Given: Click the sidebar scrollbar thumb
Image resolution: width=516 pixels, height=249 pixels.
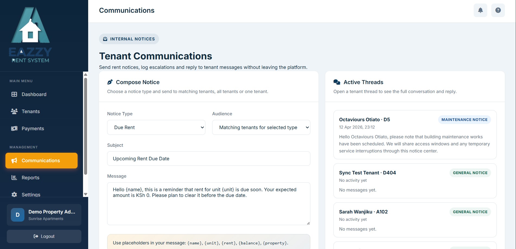Looking at the screenshot, I should [x=85, y=126].
